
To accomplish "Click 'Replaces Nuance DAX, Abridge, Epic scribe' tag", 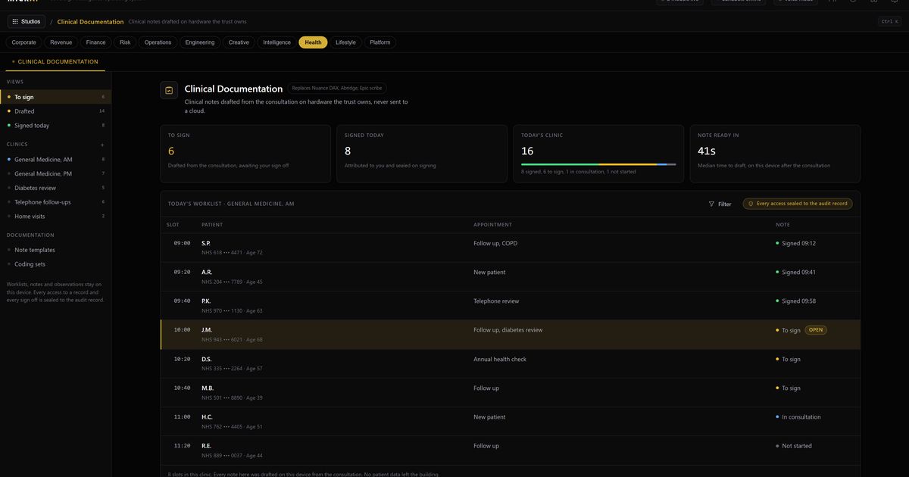I will click(337, 89).
